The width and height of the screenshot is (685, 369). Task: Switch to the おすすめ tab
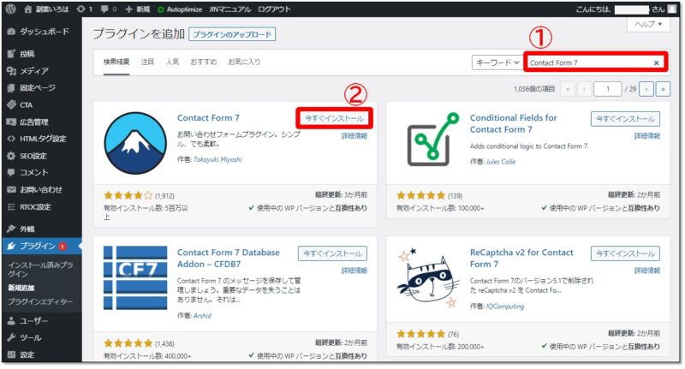(x=203, y=62)
